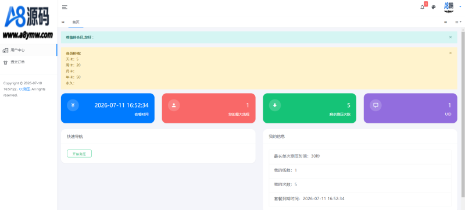Click the yen icon on the blue card

73,105
